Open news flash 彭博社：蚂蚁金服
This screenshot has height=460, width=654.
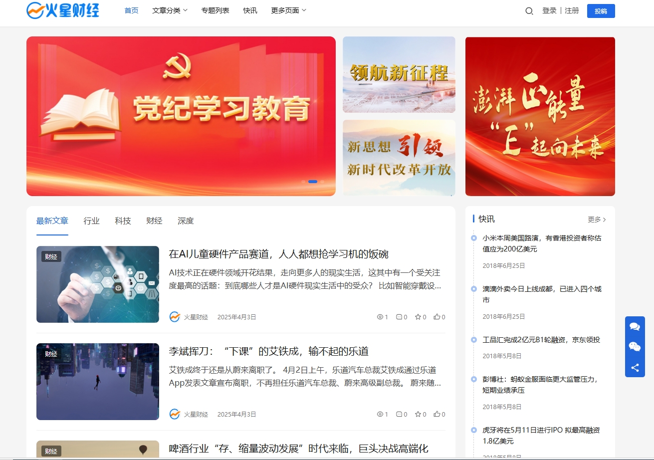(540, 385)
